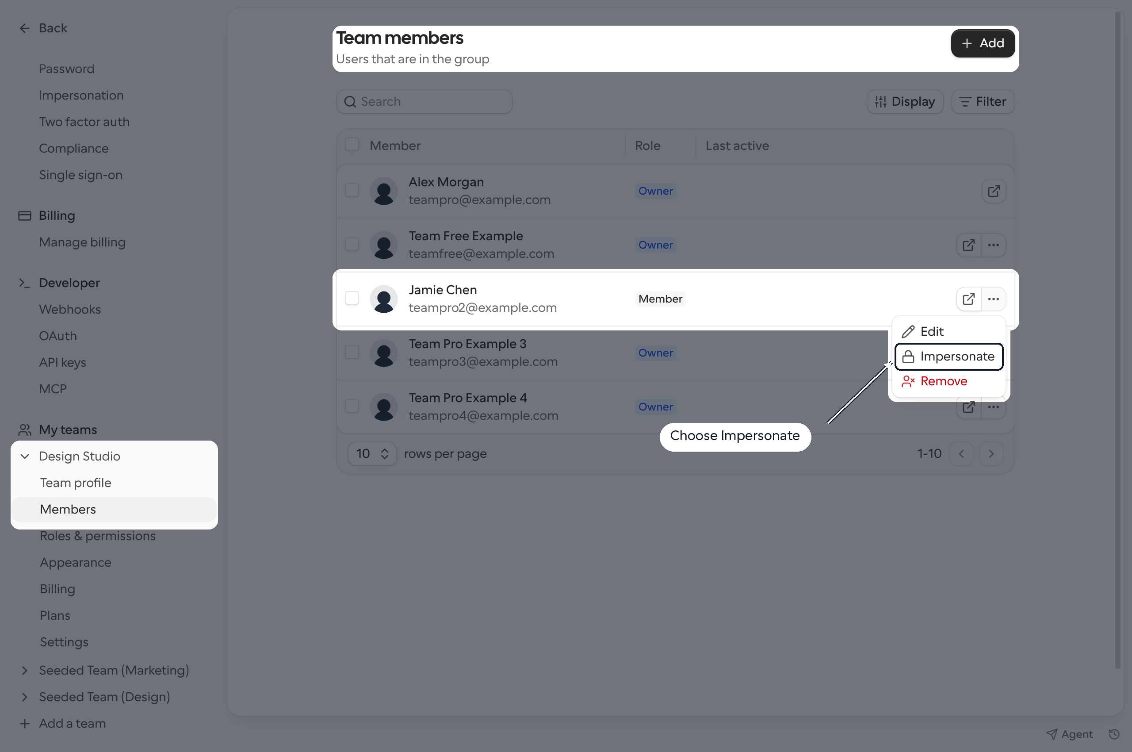
Task: Check the Team Pro Example 3 checkbox
Action: pyautogui.click(x=352, y=353)
